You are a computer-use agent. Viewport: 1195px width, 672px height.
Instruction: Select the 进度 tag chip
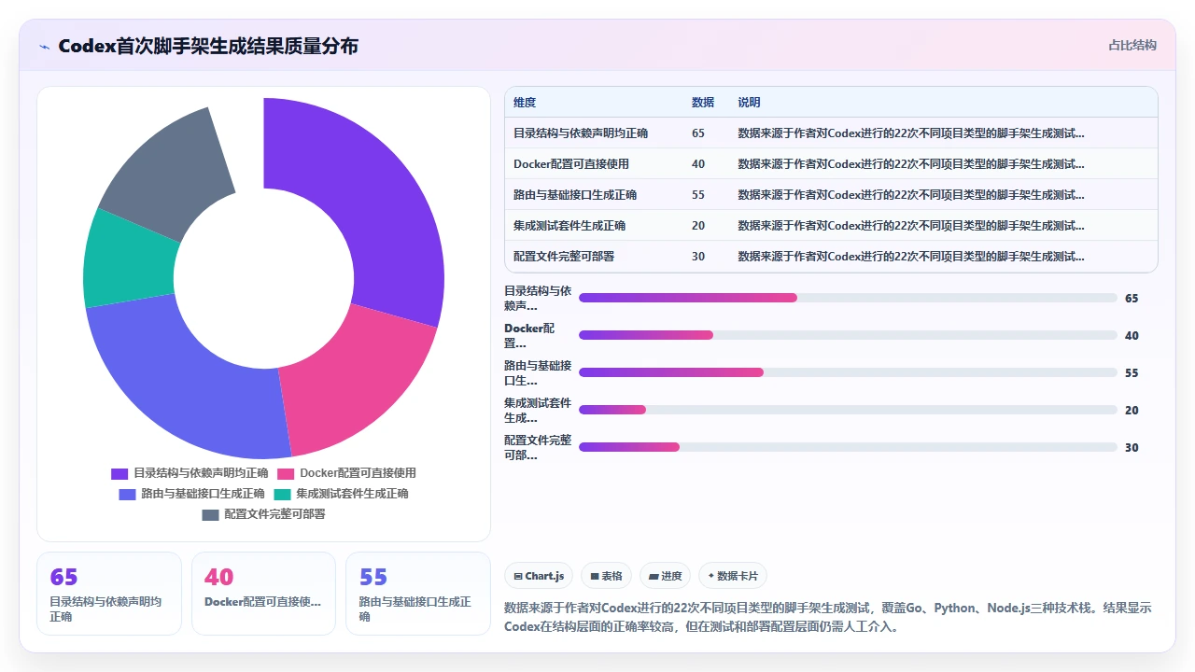(666, 576)
